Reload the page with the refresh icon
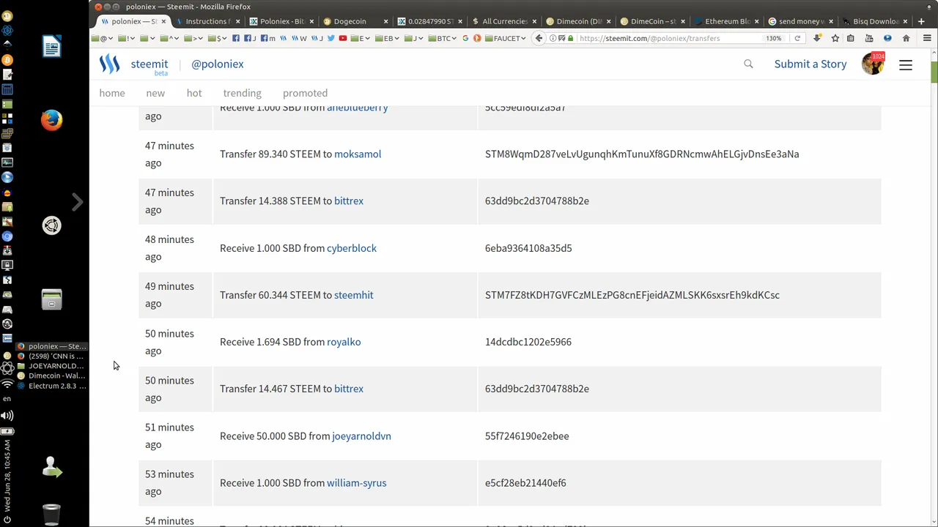This screenshot has height=527, width=938. (797, 38)
